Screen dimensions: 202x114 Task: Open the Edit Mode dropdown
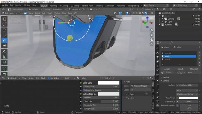click(9, 13)
